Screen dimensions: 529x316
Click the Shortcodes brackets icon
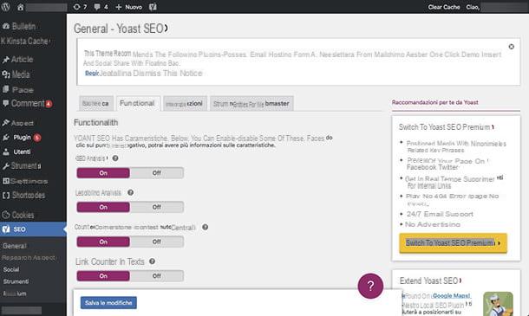[6, 195]
